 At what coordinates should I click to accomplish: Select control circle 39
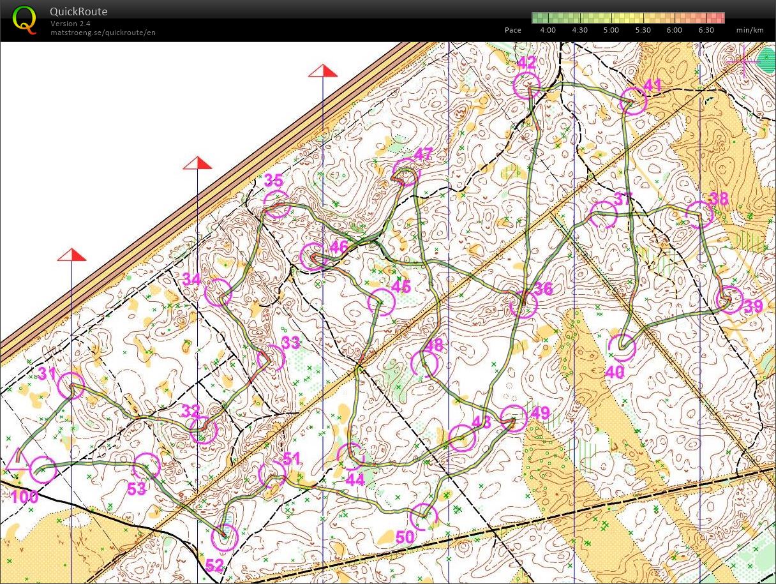click(x=729, y=299)
